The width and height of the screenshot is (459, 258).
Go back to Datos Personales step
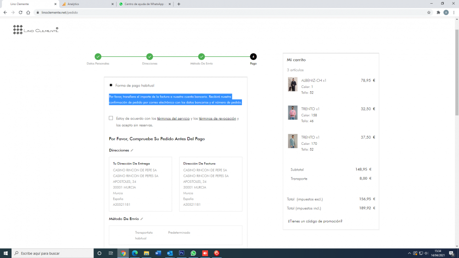[x=98, y=56]
